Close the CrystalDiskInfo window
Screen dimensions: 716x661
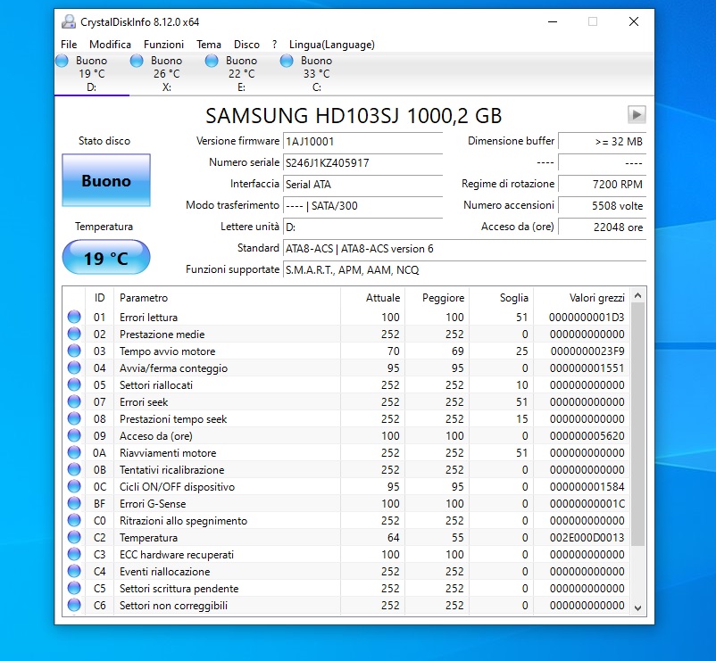[633, 21]
